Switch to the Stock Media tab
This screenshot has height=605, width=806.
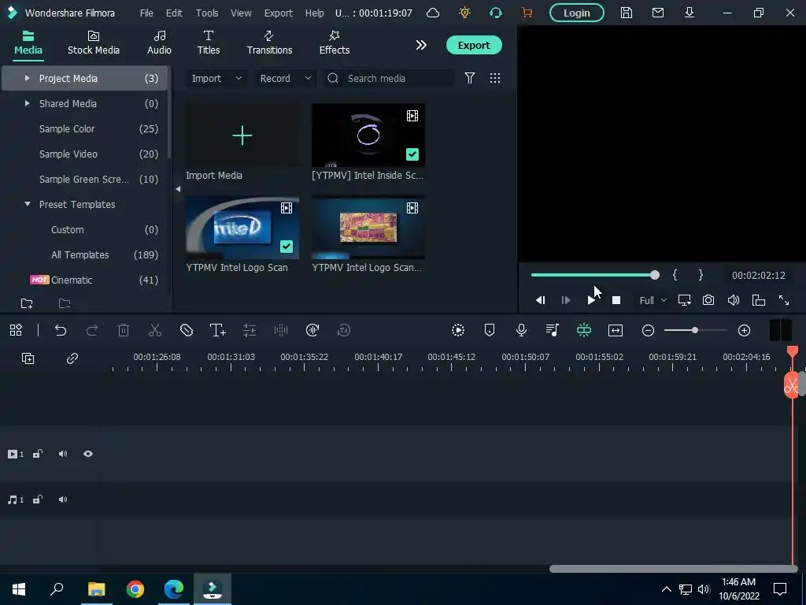tap(94, 43)
